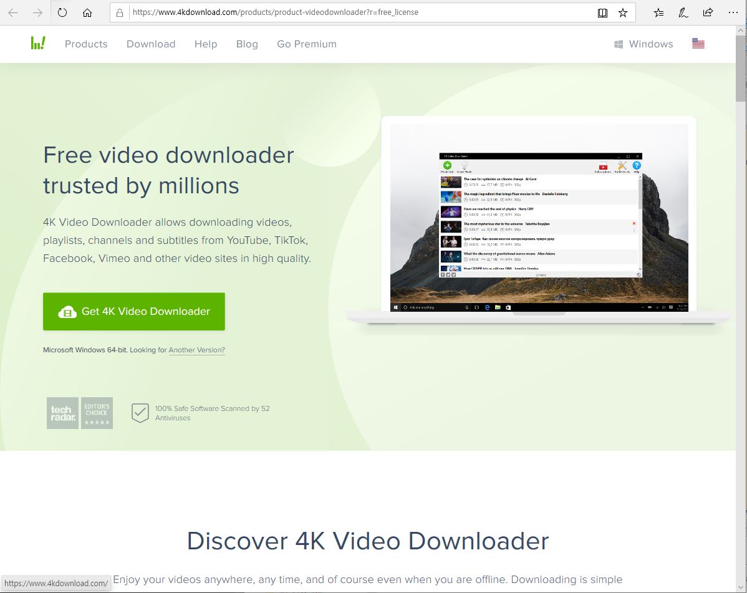The height and width of the screenshot is (593, 747).
Task: Click the 'Discover 4K Video Downloader' heading
Action: 368,541
